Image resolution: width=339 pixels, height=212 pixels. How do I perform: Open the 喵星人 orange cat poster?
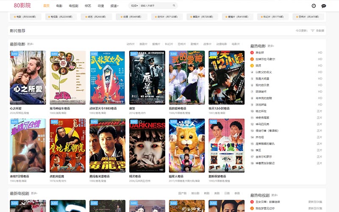187,145
